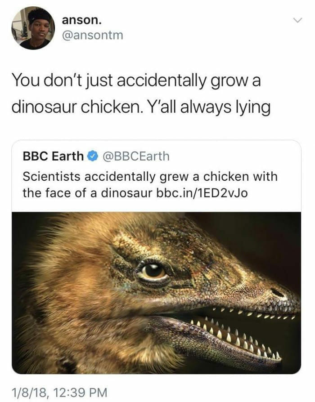Click the @BBCEarth handle

(136, 156)
